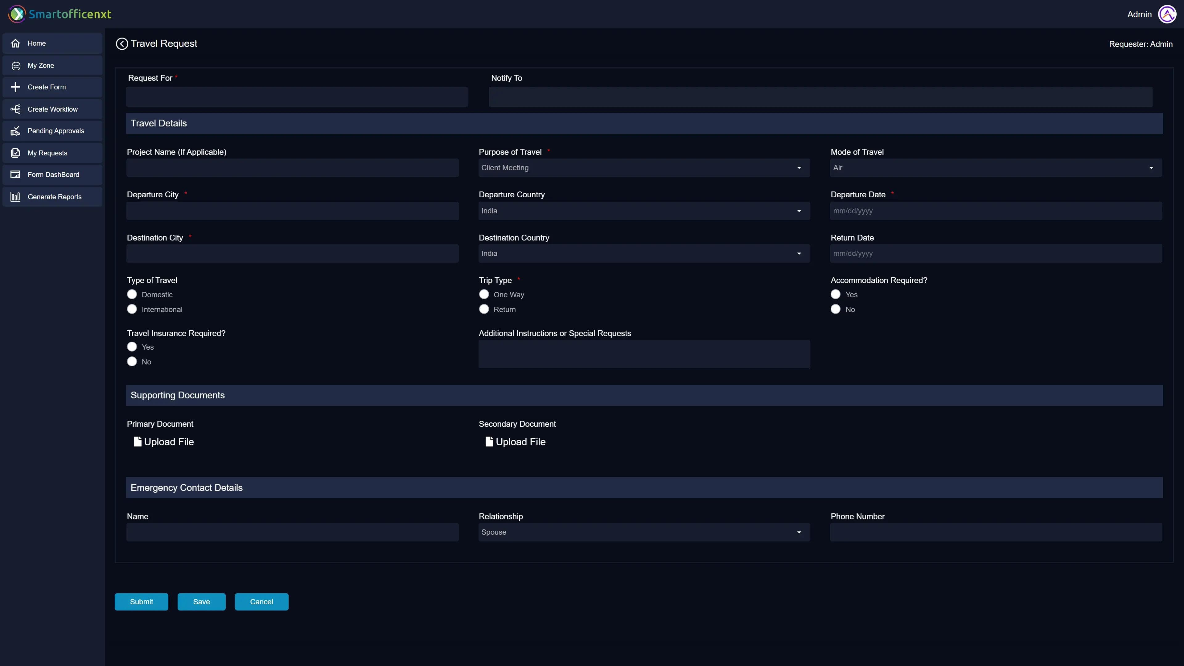Viewport: 1184px width, 666px height.
Task: Open the Home sidebar icon
Action: 16,43
